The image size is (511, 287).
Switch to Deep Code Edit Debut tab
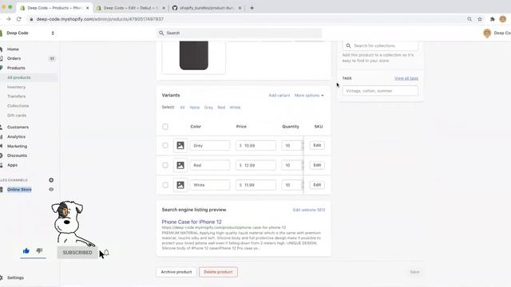pos(131,8)
